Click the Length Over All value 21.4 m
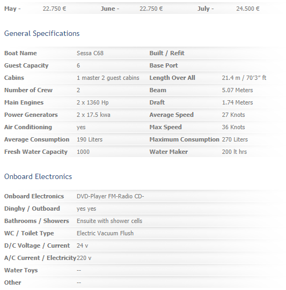The image size is (286, 290). pos(244,78)
